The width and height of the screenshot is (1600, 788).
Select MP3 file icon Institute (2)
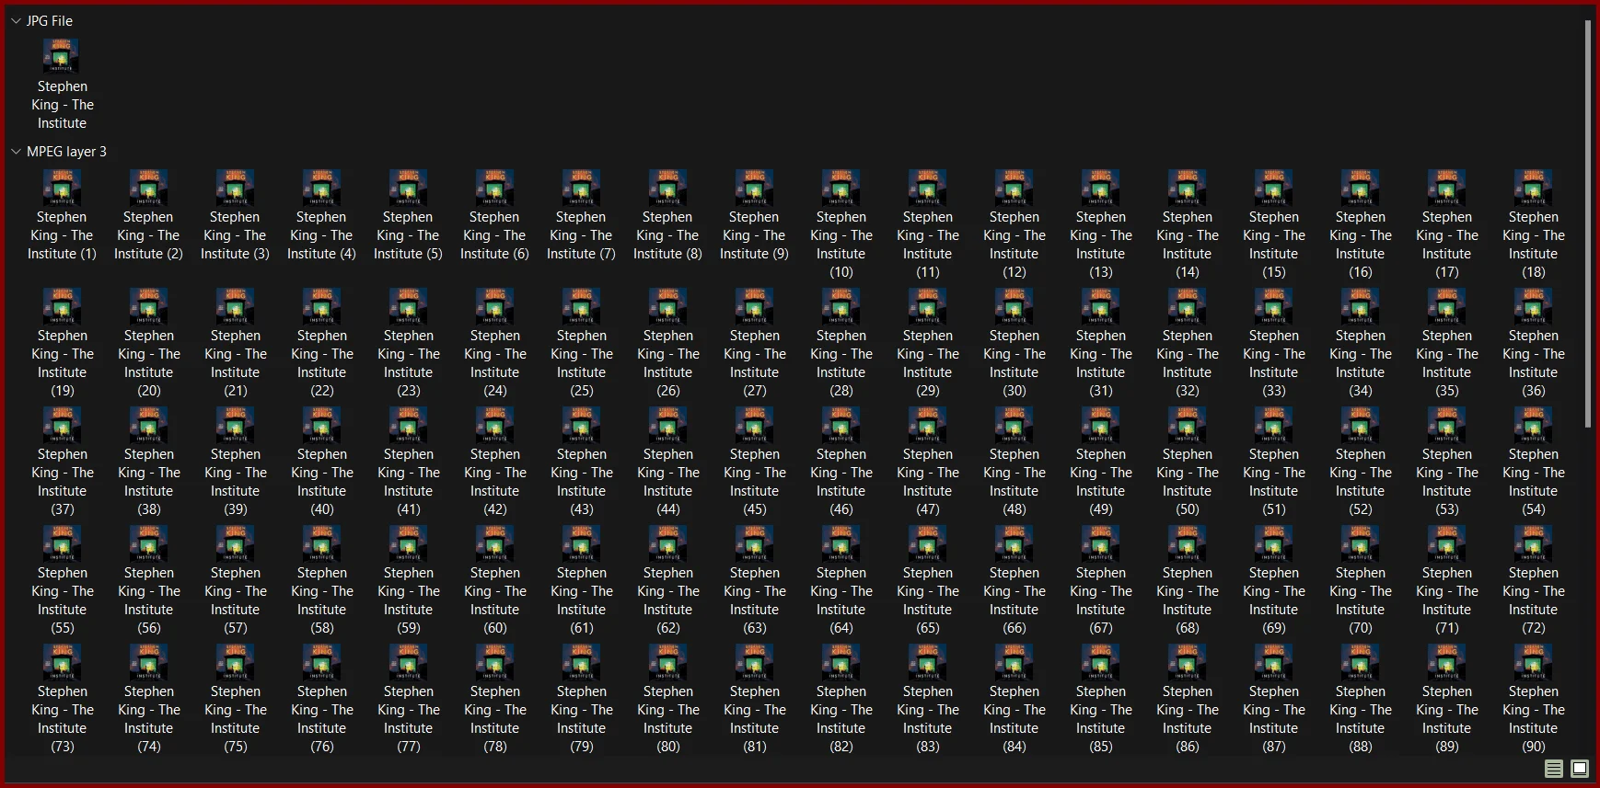click(148, 187)
